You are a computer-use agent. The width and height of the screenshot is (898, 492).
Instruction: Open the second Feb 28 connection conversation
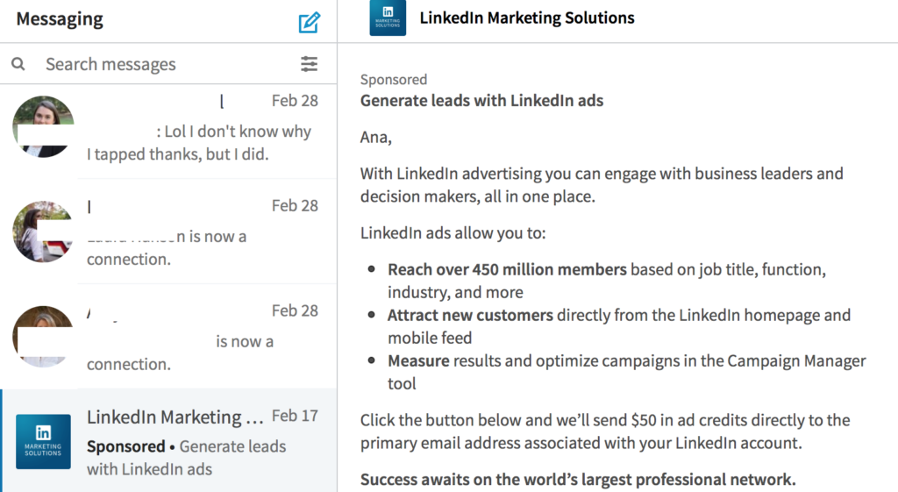click(168, 232)
